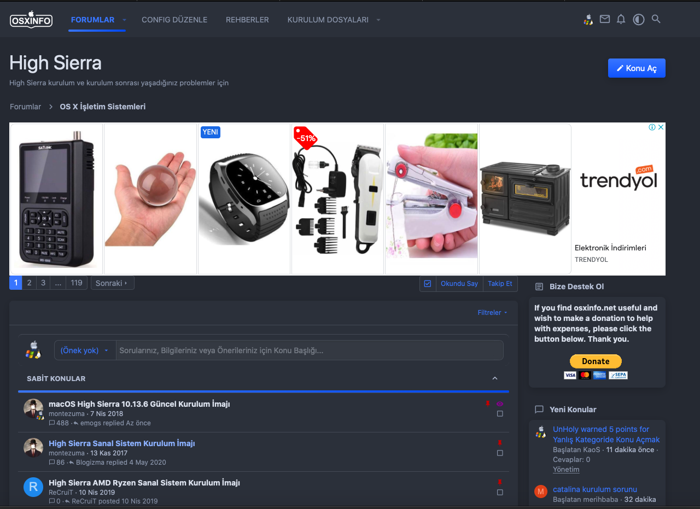This screenshot has width=700, height=509.
Task: Click the user avatar in header
Action: tap(588, 20)
